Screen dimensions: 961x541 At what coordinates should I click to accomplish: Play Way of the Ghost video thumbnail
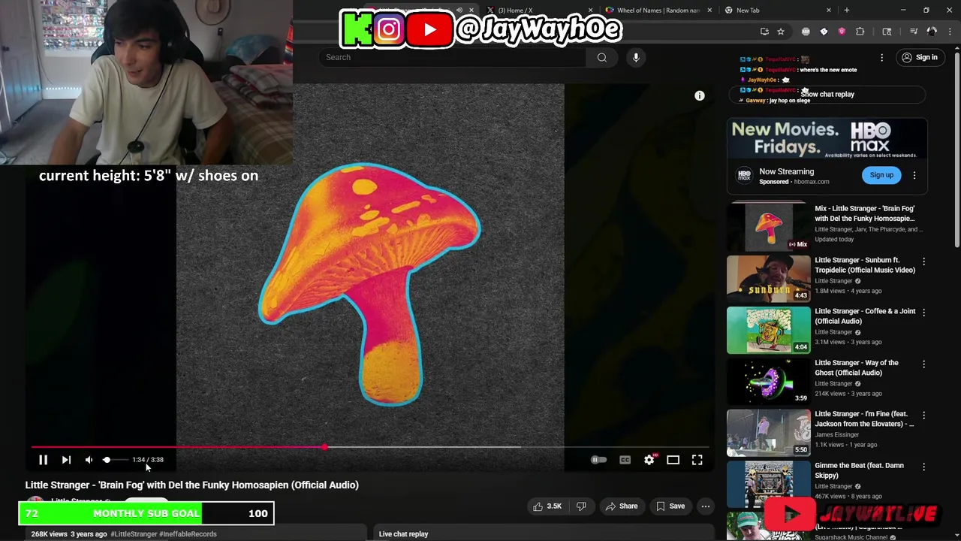click(768, 382)
